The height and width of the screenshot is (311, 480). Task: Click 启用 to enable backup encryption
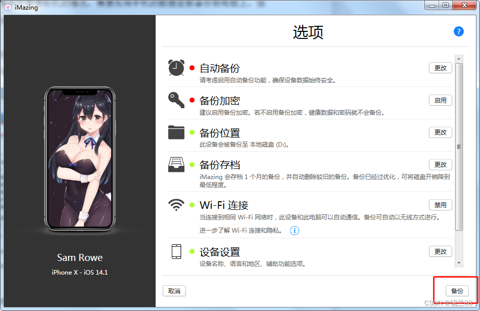pyautogui.click(x=440, y=100)
